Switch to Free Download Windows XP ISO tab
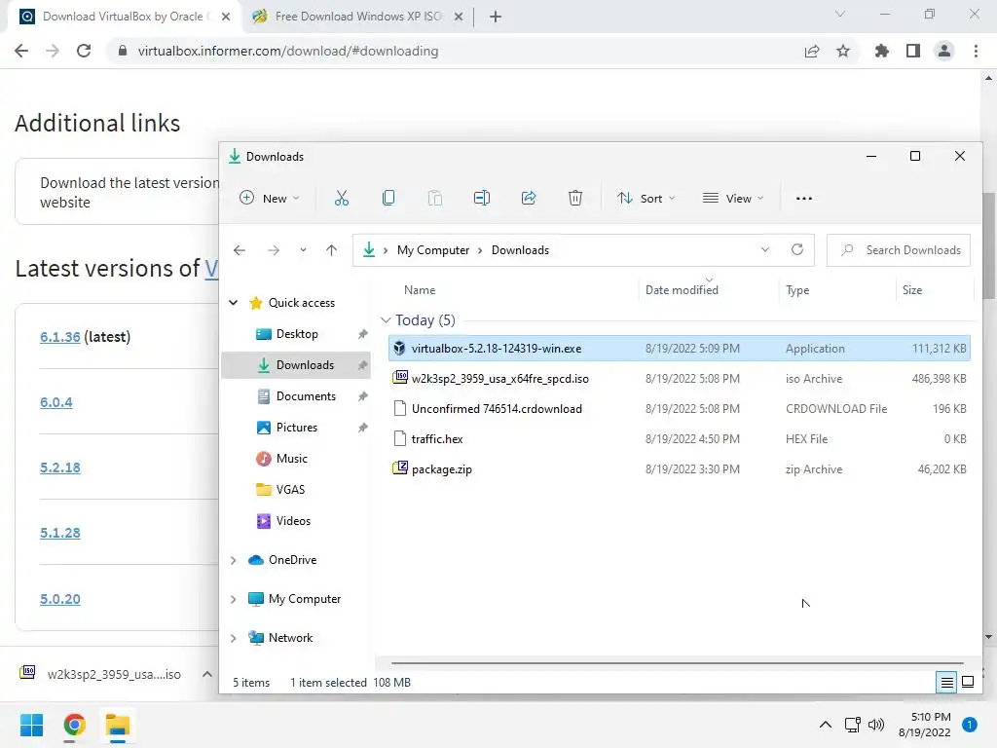The image size is (997, 748). pyautogui.click(x=358, y=17)
